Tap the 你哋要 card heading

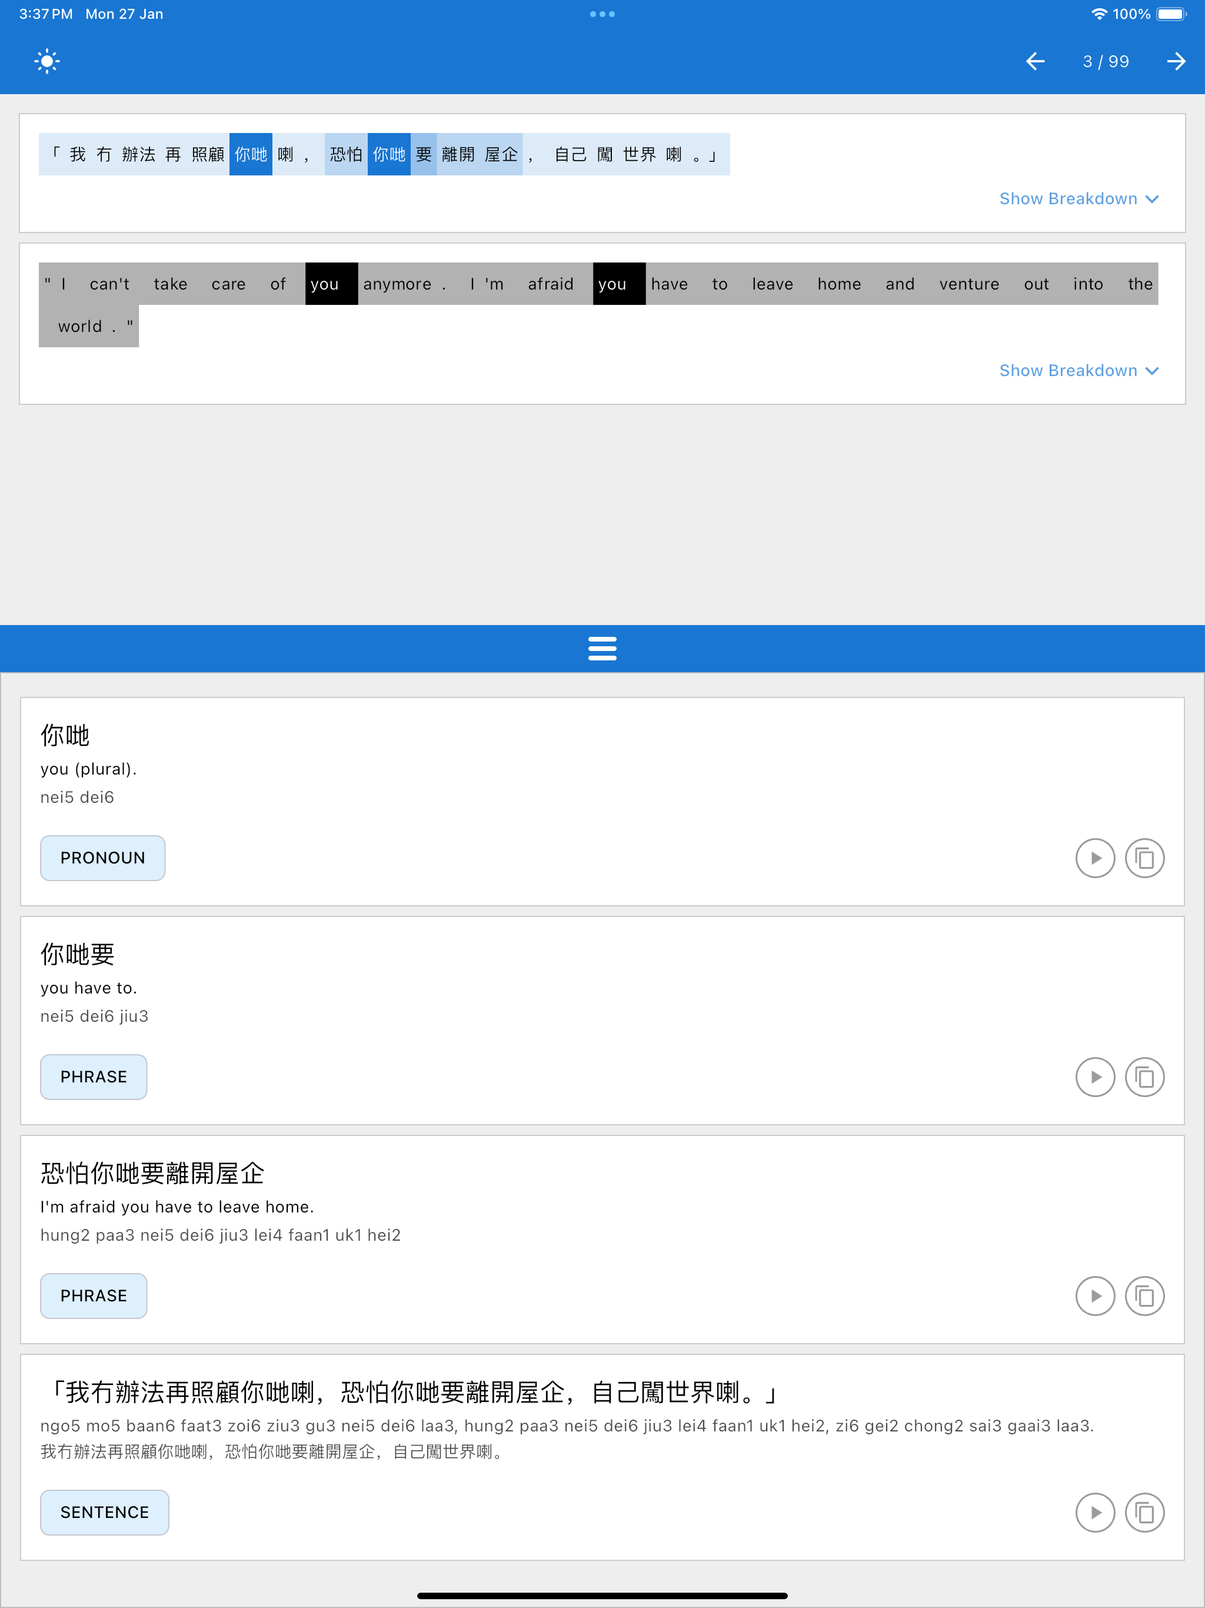(78, 955)
